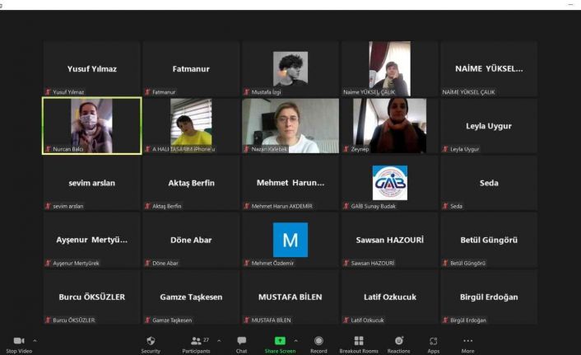Screen dimensions: 581x355
Task: Expand share options arrow beside Share Screen
Action: (295, 340)
